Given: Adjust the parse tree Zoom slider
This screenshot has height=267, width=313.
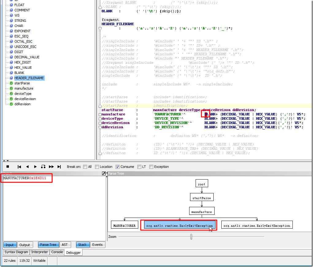Looking at the screenshot, I should click(x=191, y=237).
